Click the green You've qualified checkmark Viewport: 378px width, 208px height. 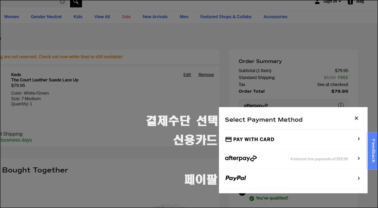tap(252, 199)
